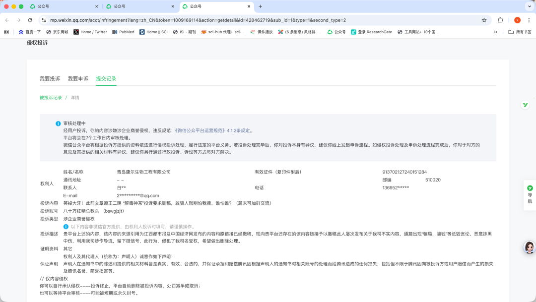Go back to previous page

7,20
